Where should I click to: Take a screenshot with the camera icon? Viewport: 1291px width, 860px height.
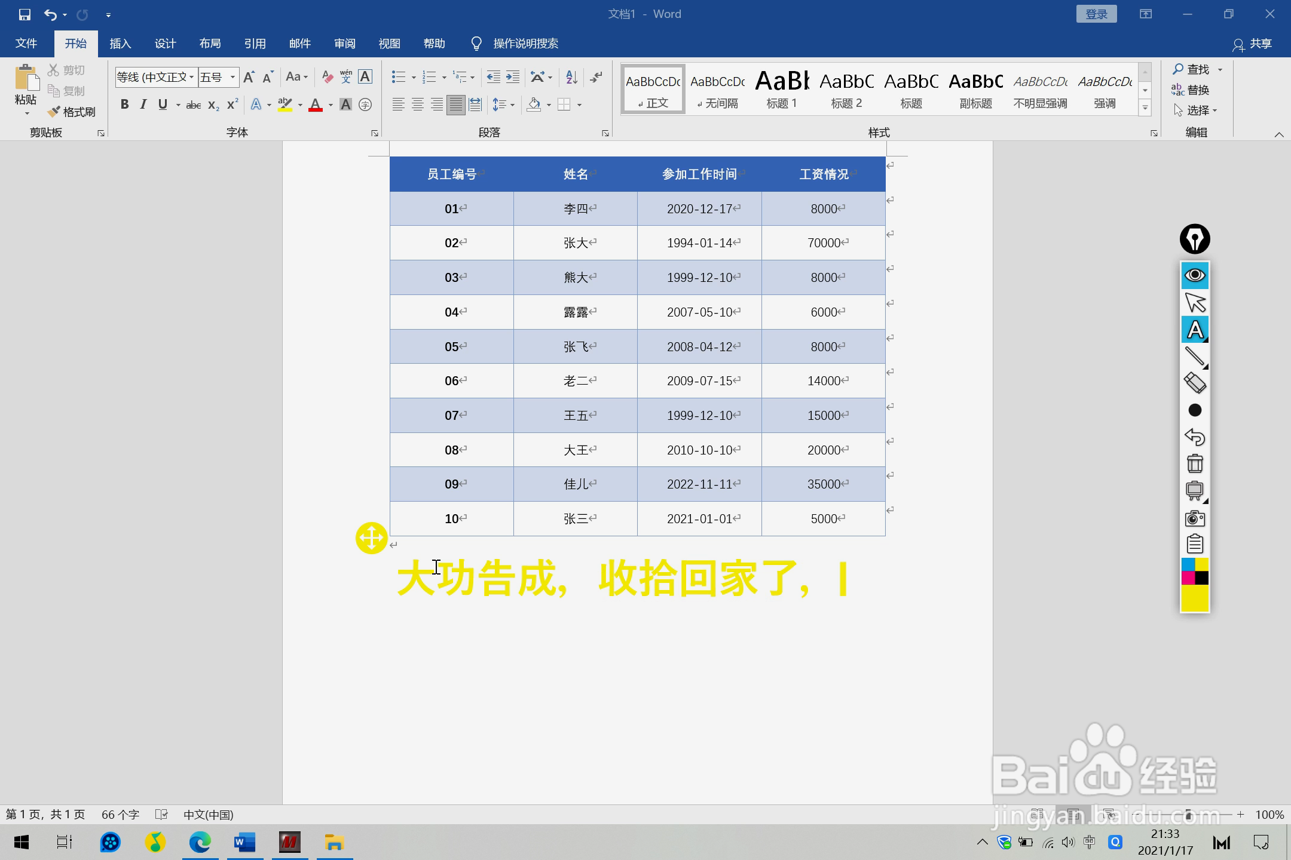coord(1194,517)
